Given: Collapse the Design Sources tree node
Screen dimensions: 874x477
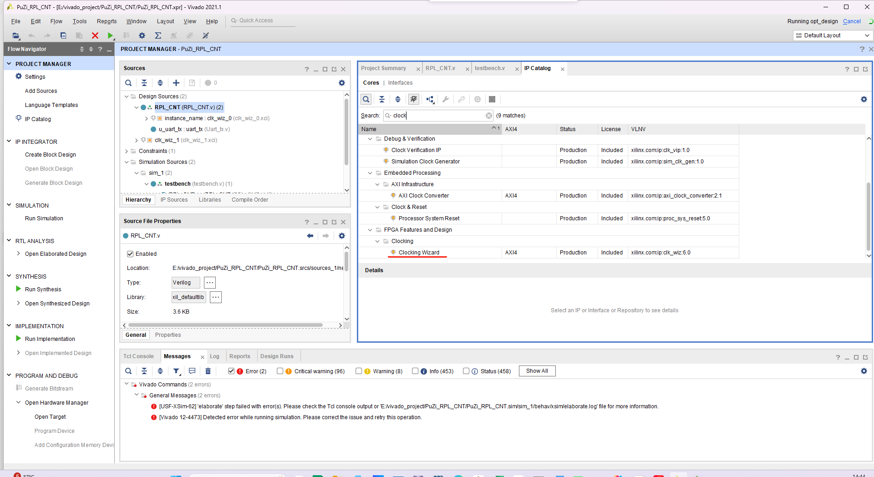Looking at the screenshot, I should click(126, 96).
